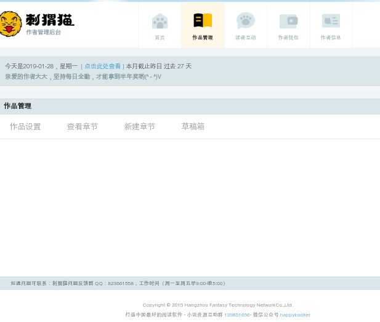This screenshot has height=322, width=380.
Task: Open the happybooker WeChat link
Action: [295, 315]
